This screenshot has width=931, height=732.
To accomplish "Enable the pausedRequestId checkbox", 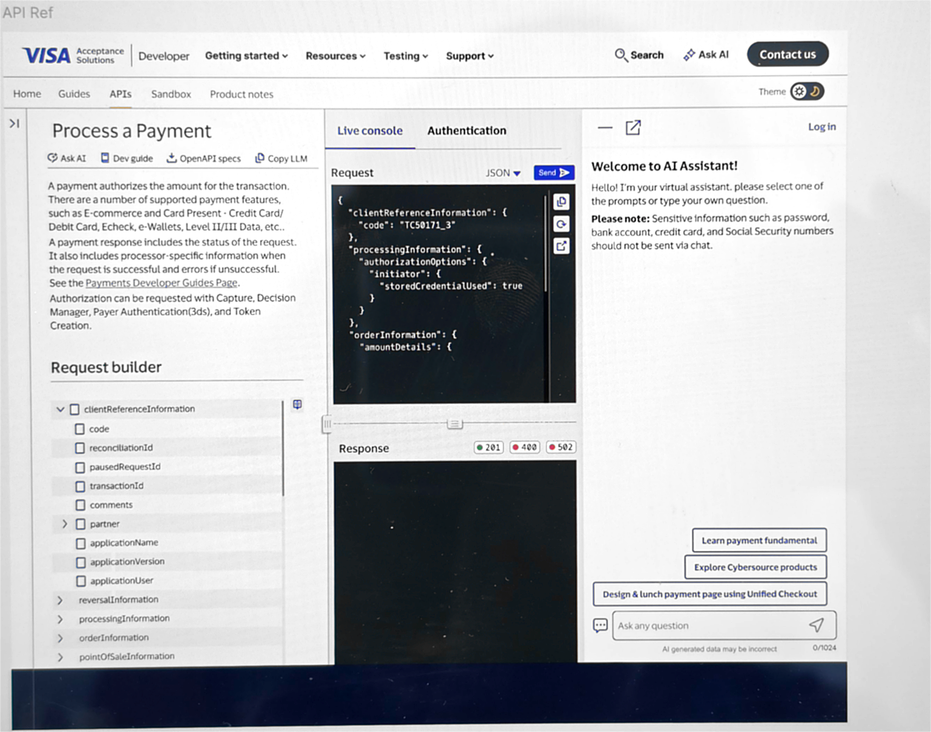I will [80, 467].
